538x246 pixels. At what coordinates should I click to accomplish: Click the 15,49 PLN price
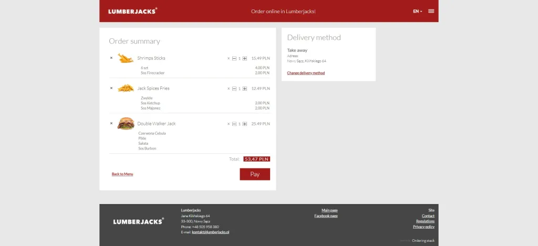tap(261, 58)
